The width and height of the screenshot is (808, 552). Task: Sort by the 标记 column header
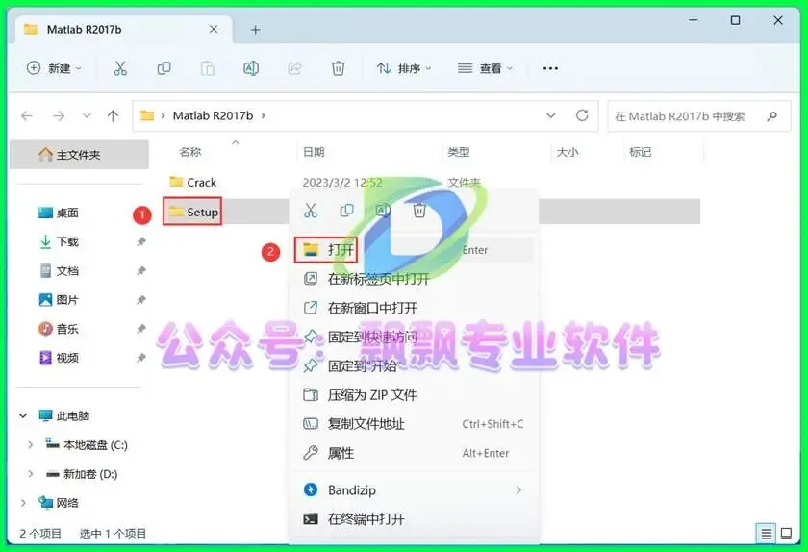pyautogui.click(x=640, y=152)
